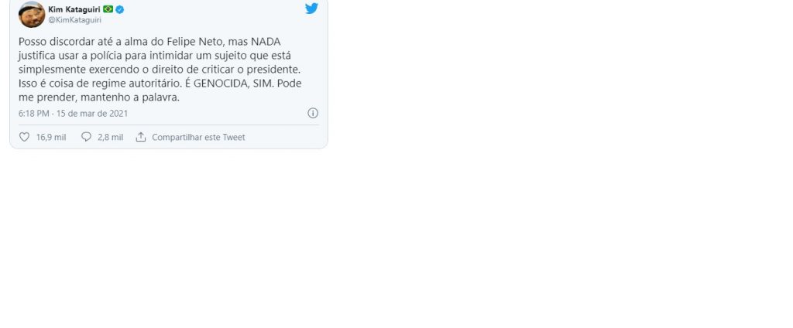Like the tweet with the heart icon
The image size is (793, 328).
pos(24,137)
